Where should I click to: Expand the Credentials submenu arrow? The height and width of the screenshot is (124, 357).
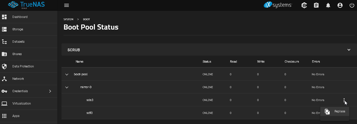pos(50,91)
